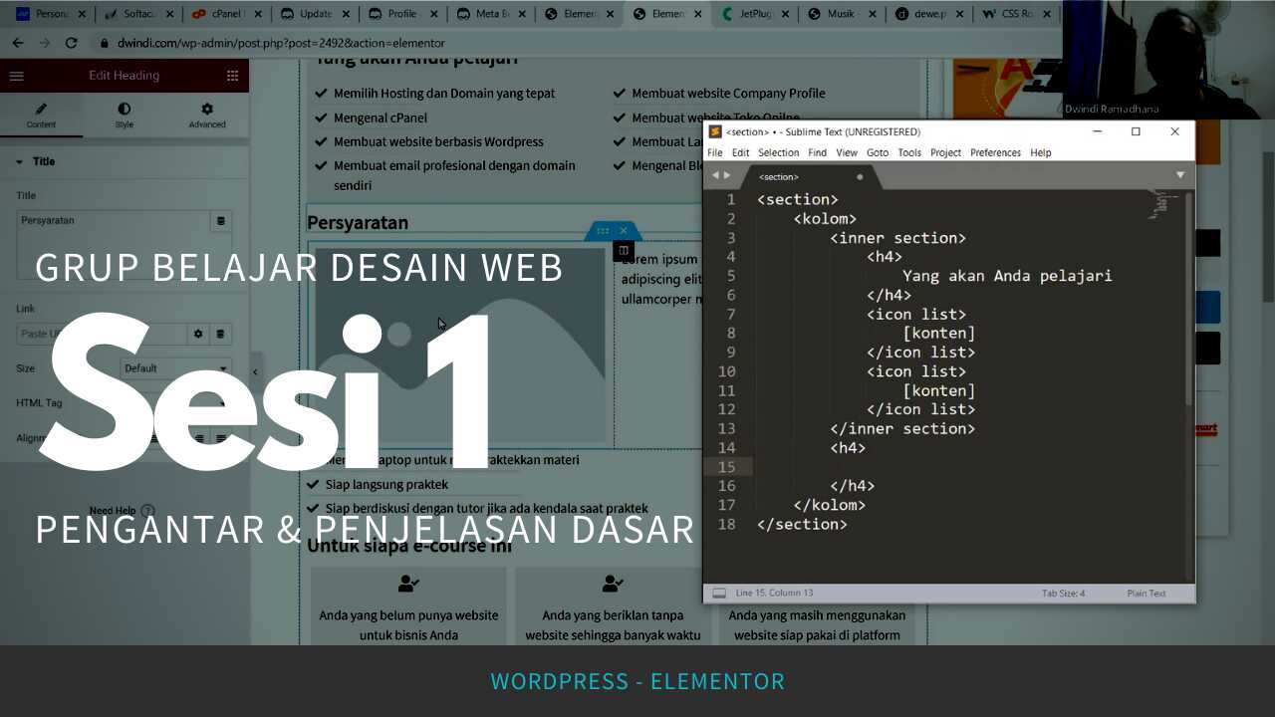Open the Size dropdown set to Default
This screenshot has width=1275, height=717.
pyautogui.click(x=176, y=368)
